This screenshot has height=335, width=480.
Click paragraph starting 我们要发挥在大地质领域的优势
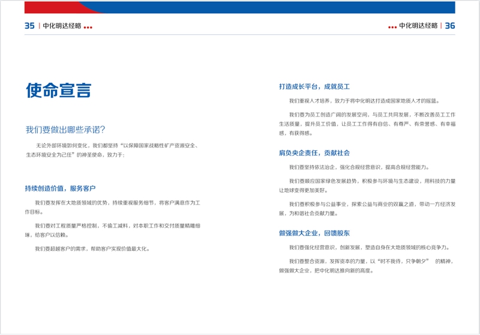(113, 207)
